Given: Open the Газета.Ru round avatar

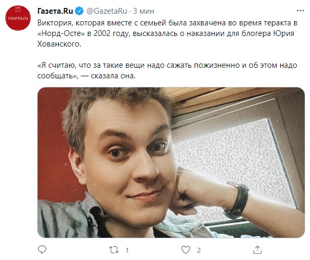Looking at the screenshot, I should (18, 18).
